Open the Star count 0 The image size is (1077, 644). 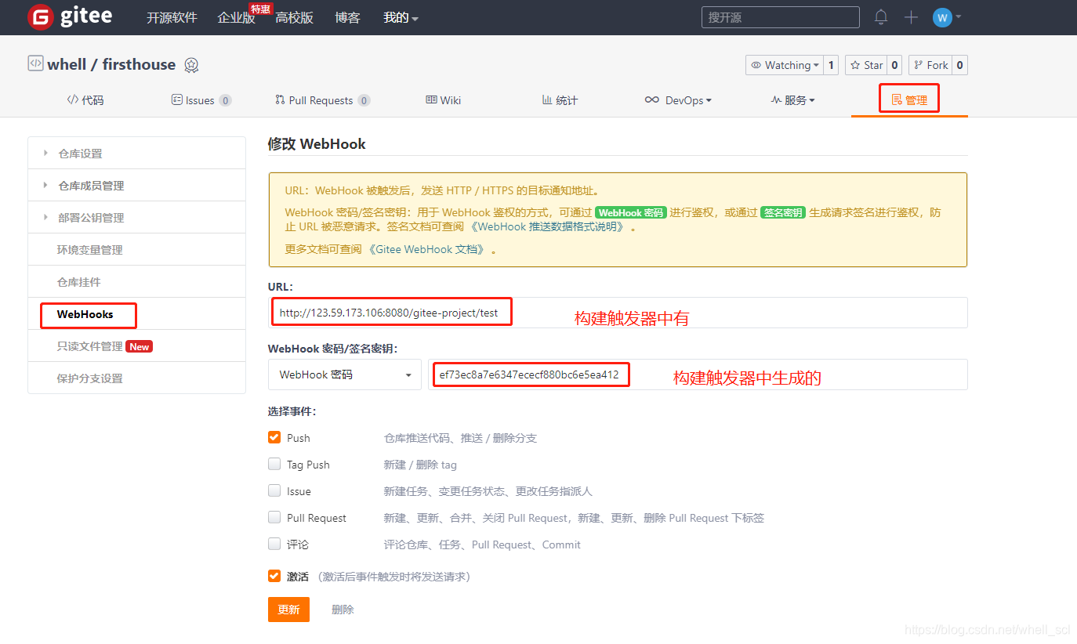click(x=894, y=65)
